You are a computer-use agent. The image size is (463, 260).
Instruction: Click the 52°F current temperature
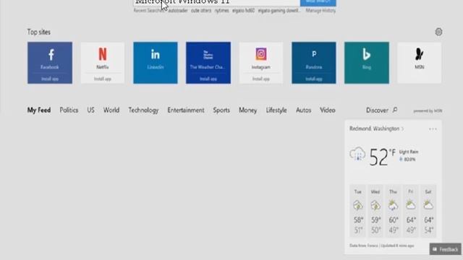click(x=382, y=157)
